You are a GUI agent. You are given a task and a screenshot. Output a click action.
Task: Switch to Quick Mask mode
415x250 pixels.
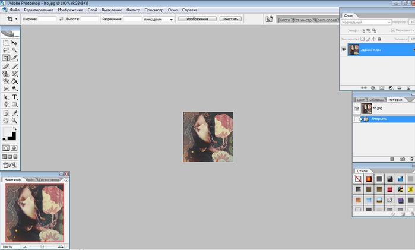pos(14,148)
